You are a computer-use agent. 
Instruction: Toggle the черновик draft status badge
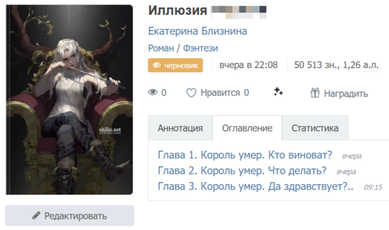pyautogui.click(x=175, y=65)
